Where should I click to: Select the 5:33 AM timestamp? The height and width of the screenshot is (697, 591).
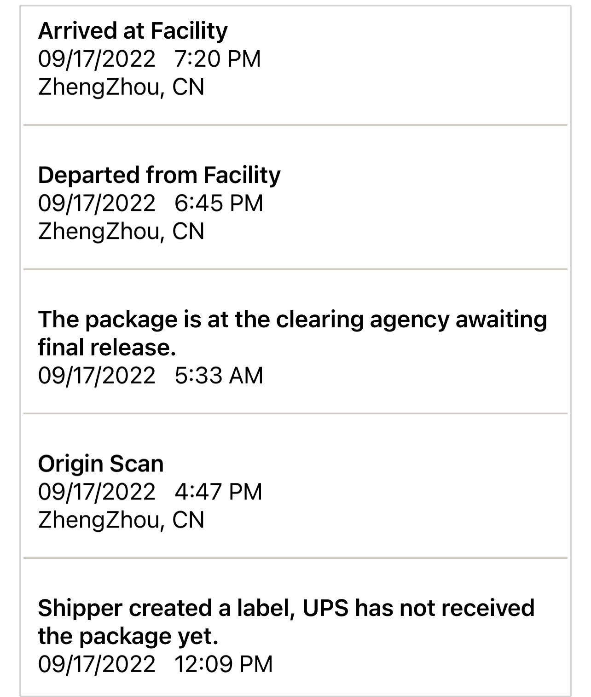coord(219,375)
